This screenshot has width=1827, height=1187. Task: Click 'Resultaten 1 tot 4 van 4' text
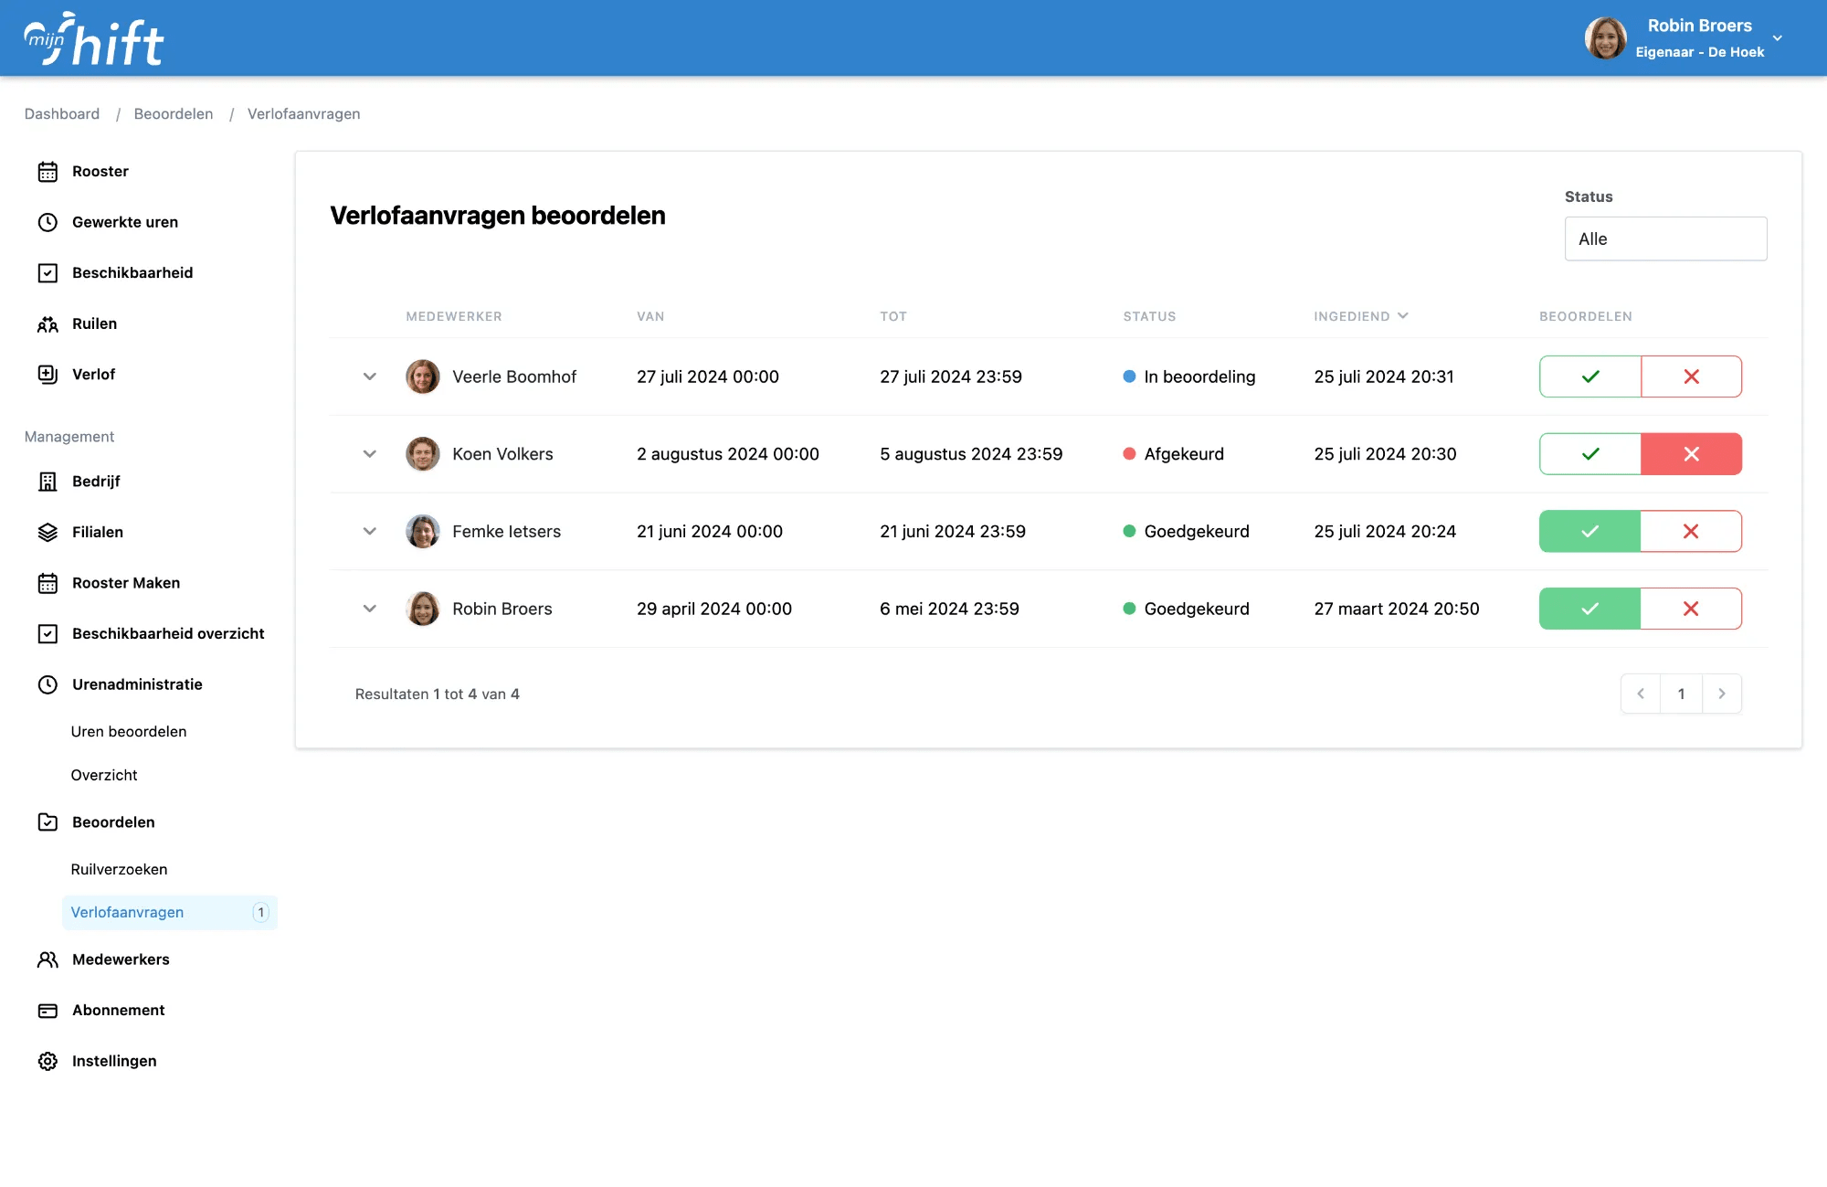click(438, 694)
